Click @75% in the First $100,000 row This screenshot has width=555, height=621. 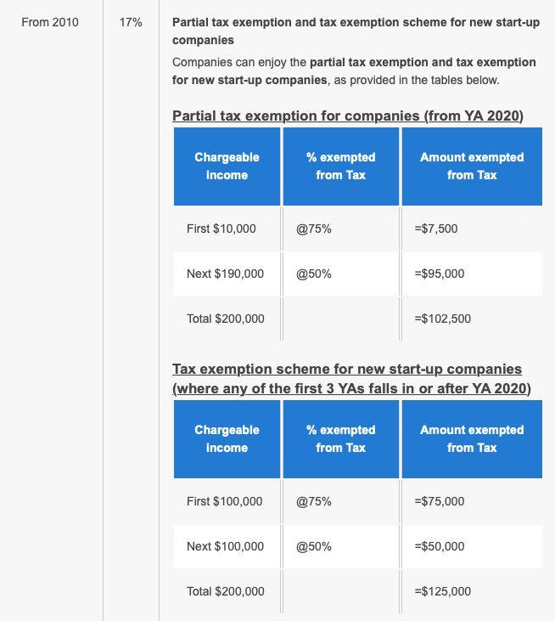(314, 501)
